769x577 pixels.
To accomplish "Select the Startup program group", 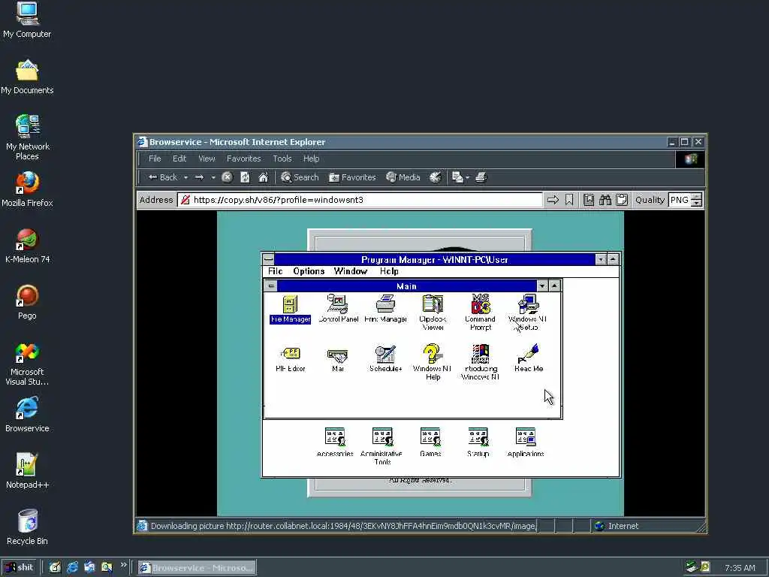I will pos(478,442).
